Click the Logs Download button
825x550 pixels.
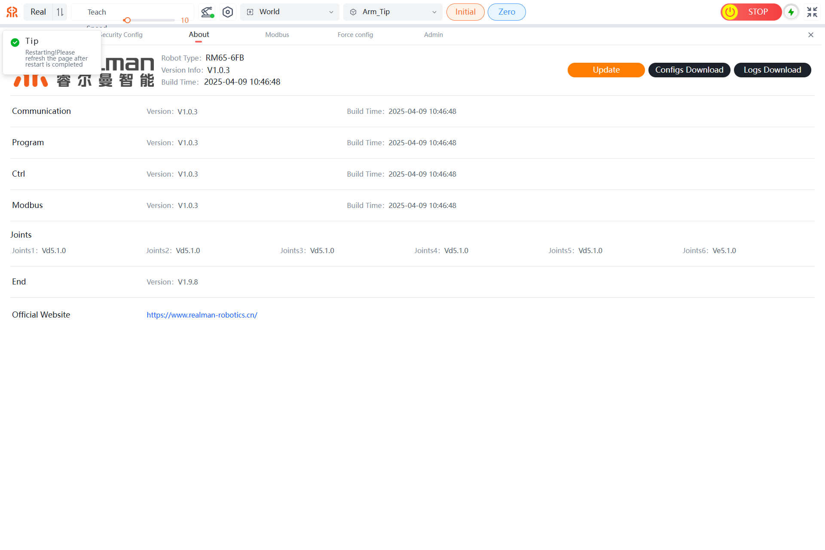[x=772, y=70]
